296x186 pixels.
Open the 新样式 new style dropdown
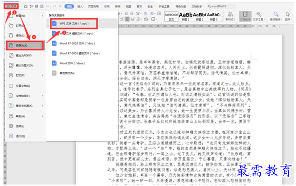tap(230, 16)
